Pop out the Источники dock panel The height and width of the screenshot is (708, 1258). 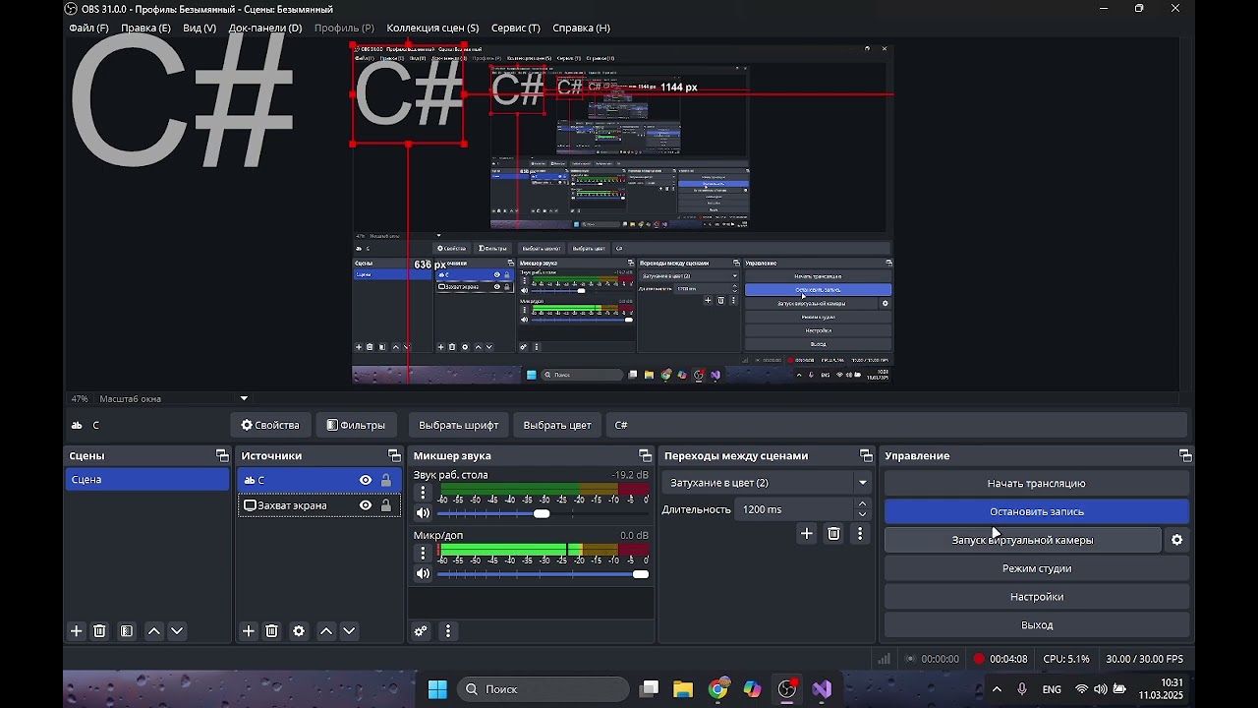click(394, 455)
